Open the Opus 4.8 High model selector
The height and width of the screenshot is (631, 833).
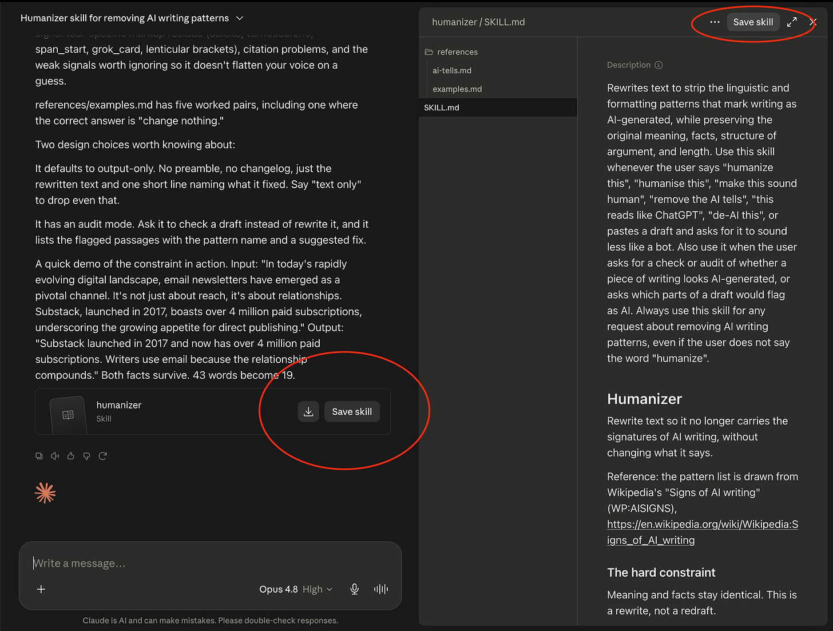295,589
